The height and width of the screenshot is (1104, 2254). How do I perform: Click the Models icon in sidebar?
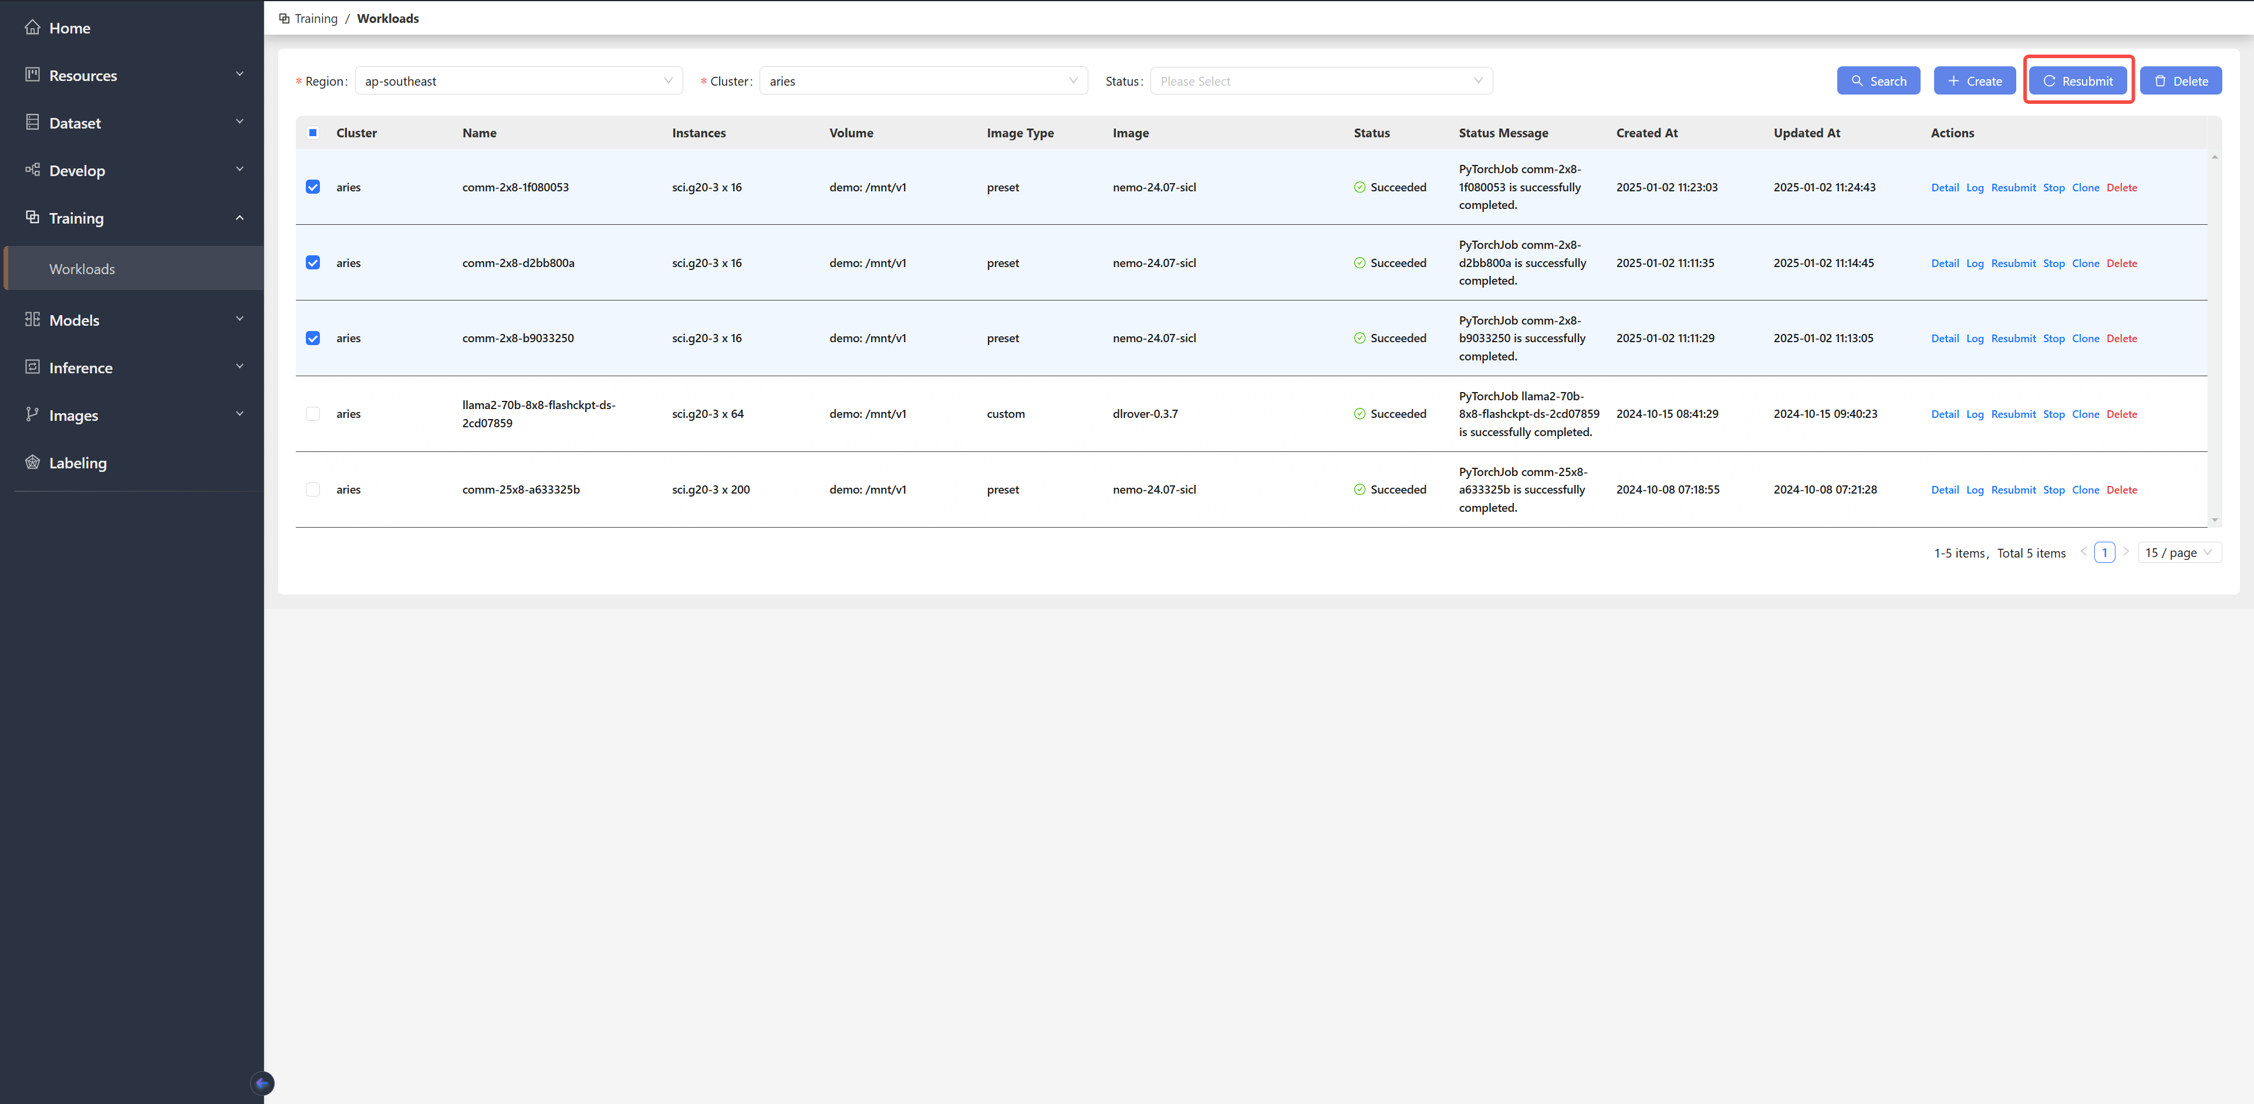click(x=32, y=319)
